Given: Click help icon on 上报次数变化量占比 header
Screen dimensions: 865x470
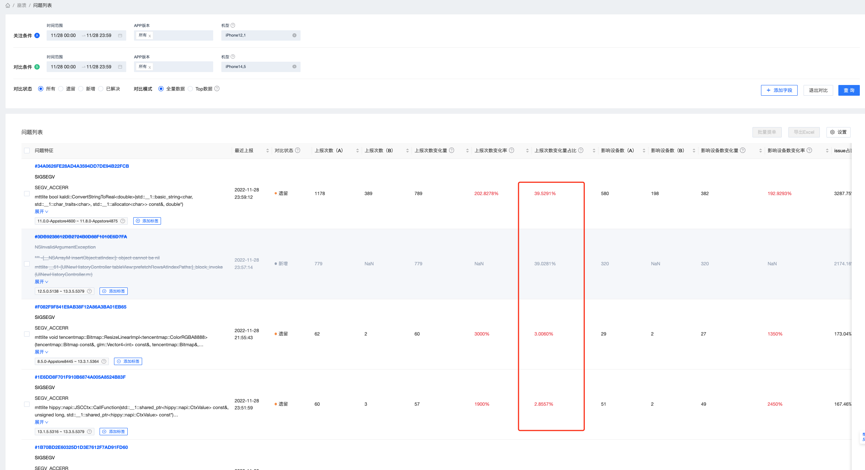Looking at the screenshot, I should pos(581,150).
